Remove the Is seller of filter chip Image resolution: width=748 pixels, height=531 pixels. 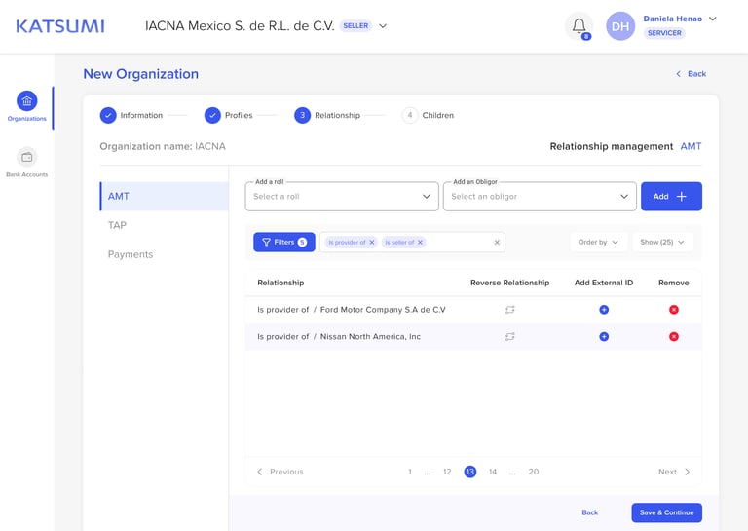pyautogui.click(x=421, y=243)
